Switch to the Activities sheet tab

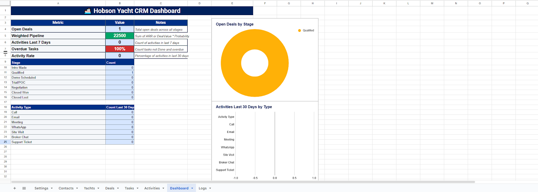152,188
